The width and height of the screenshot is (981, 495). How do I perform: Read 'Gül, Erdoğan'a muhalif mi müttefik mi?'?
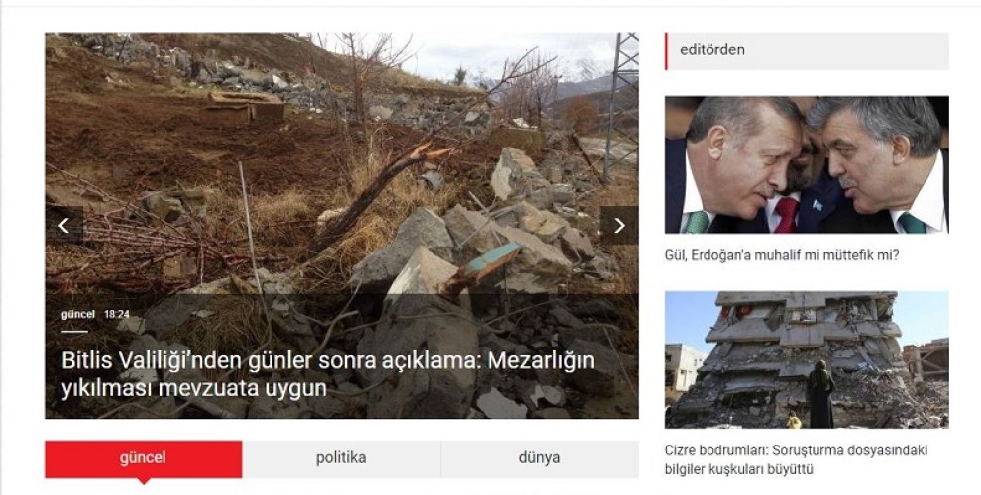782,255
